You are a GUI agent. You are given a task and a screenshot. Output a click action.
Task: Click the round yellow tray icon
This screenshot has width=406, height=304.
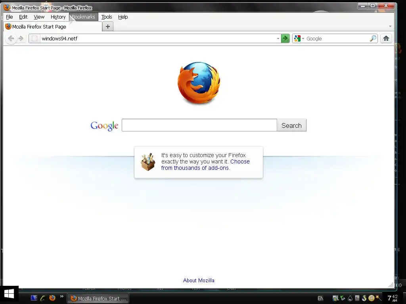point(371,298)
